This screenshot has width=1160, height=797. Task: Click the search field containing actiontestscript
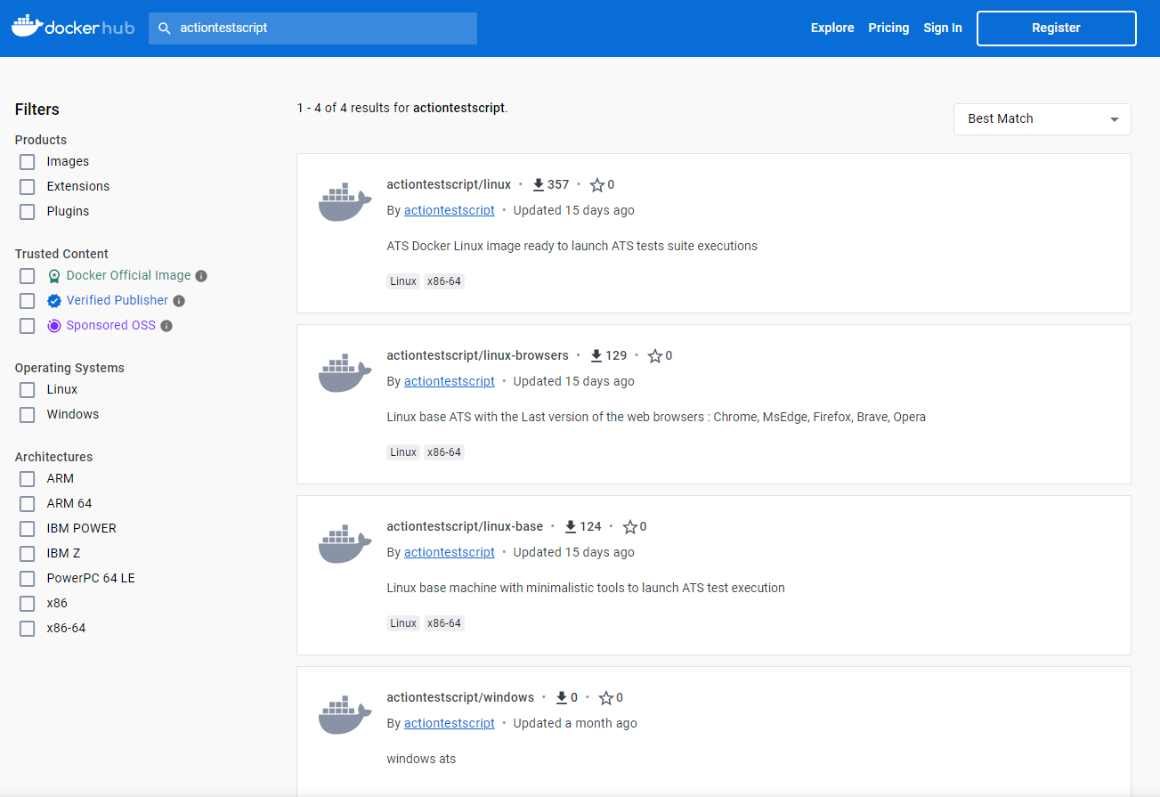tap(312, 28)
